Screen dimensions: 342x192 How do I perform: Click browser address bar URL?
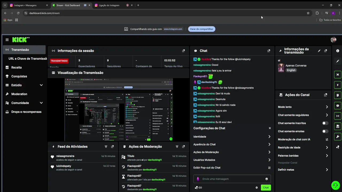(x=44, y=13)
